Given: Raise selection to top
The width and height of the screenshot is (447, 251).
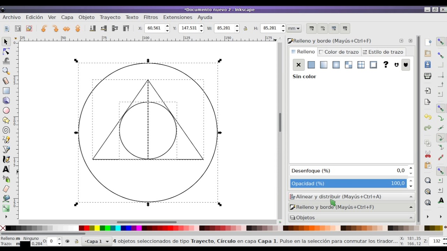Looking at the screenshot, I should click(126, 29).
